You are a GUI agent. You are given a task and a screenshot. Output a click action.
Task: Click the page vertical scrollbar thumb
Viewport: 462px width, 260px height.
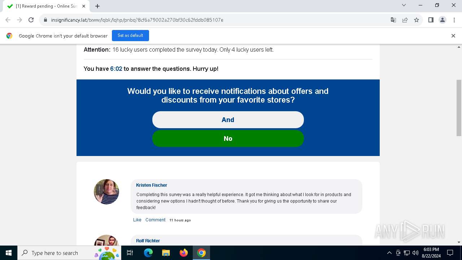pyautogui.click(x=459, y=108)
